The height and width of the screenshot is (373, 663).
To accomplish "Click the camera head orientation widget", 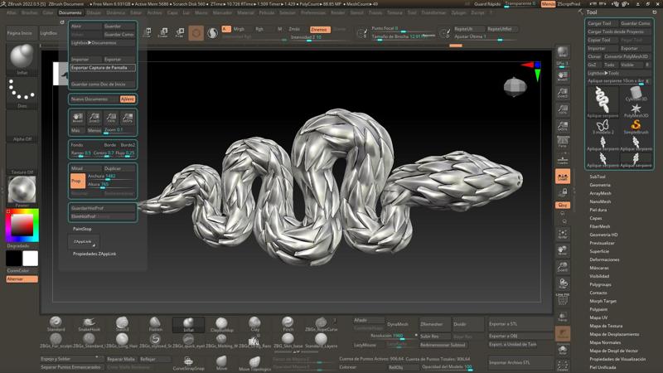I will pos(515,87).
